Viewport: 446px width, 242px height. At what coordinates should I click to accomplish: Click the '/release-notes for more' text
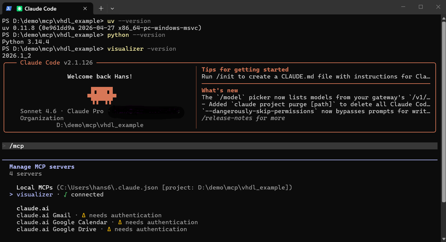point(243,118)
